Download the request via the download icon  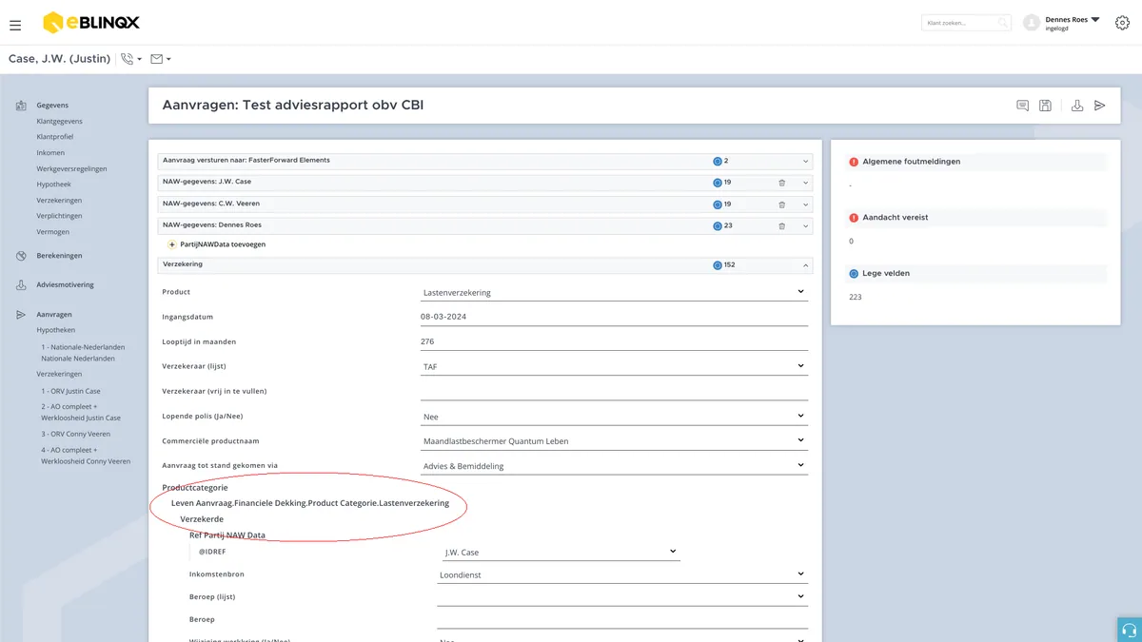(1077, 106)
